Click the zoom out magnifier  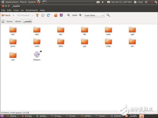(x=69, y=15)
